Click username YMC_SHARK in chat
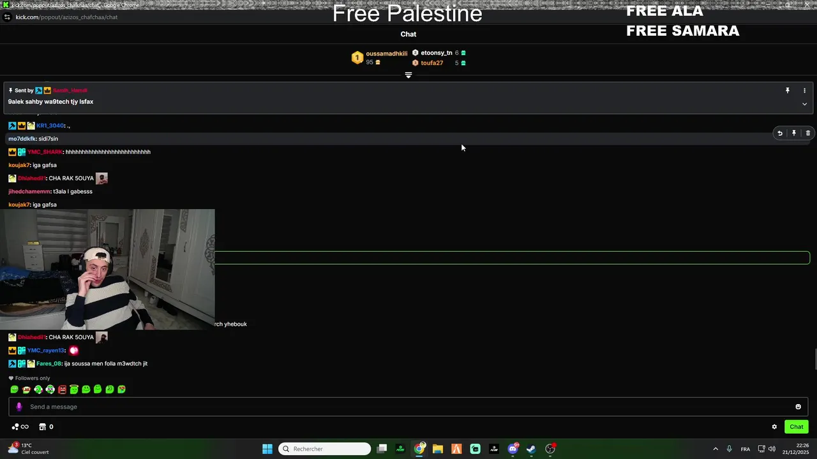The image size is (817, 459). coord(45,152)
